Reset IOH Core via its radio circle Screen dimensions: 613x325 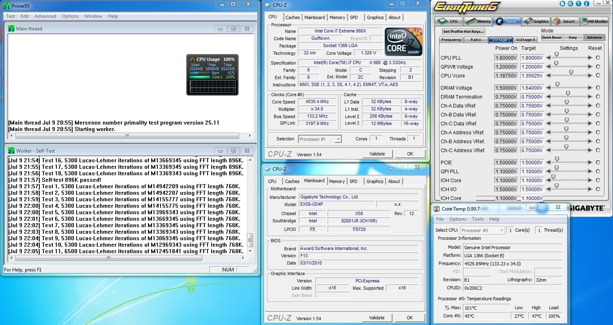598,180
